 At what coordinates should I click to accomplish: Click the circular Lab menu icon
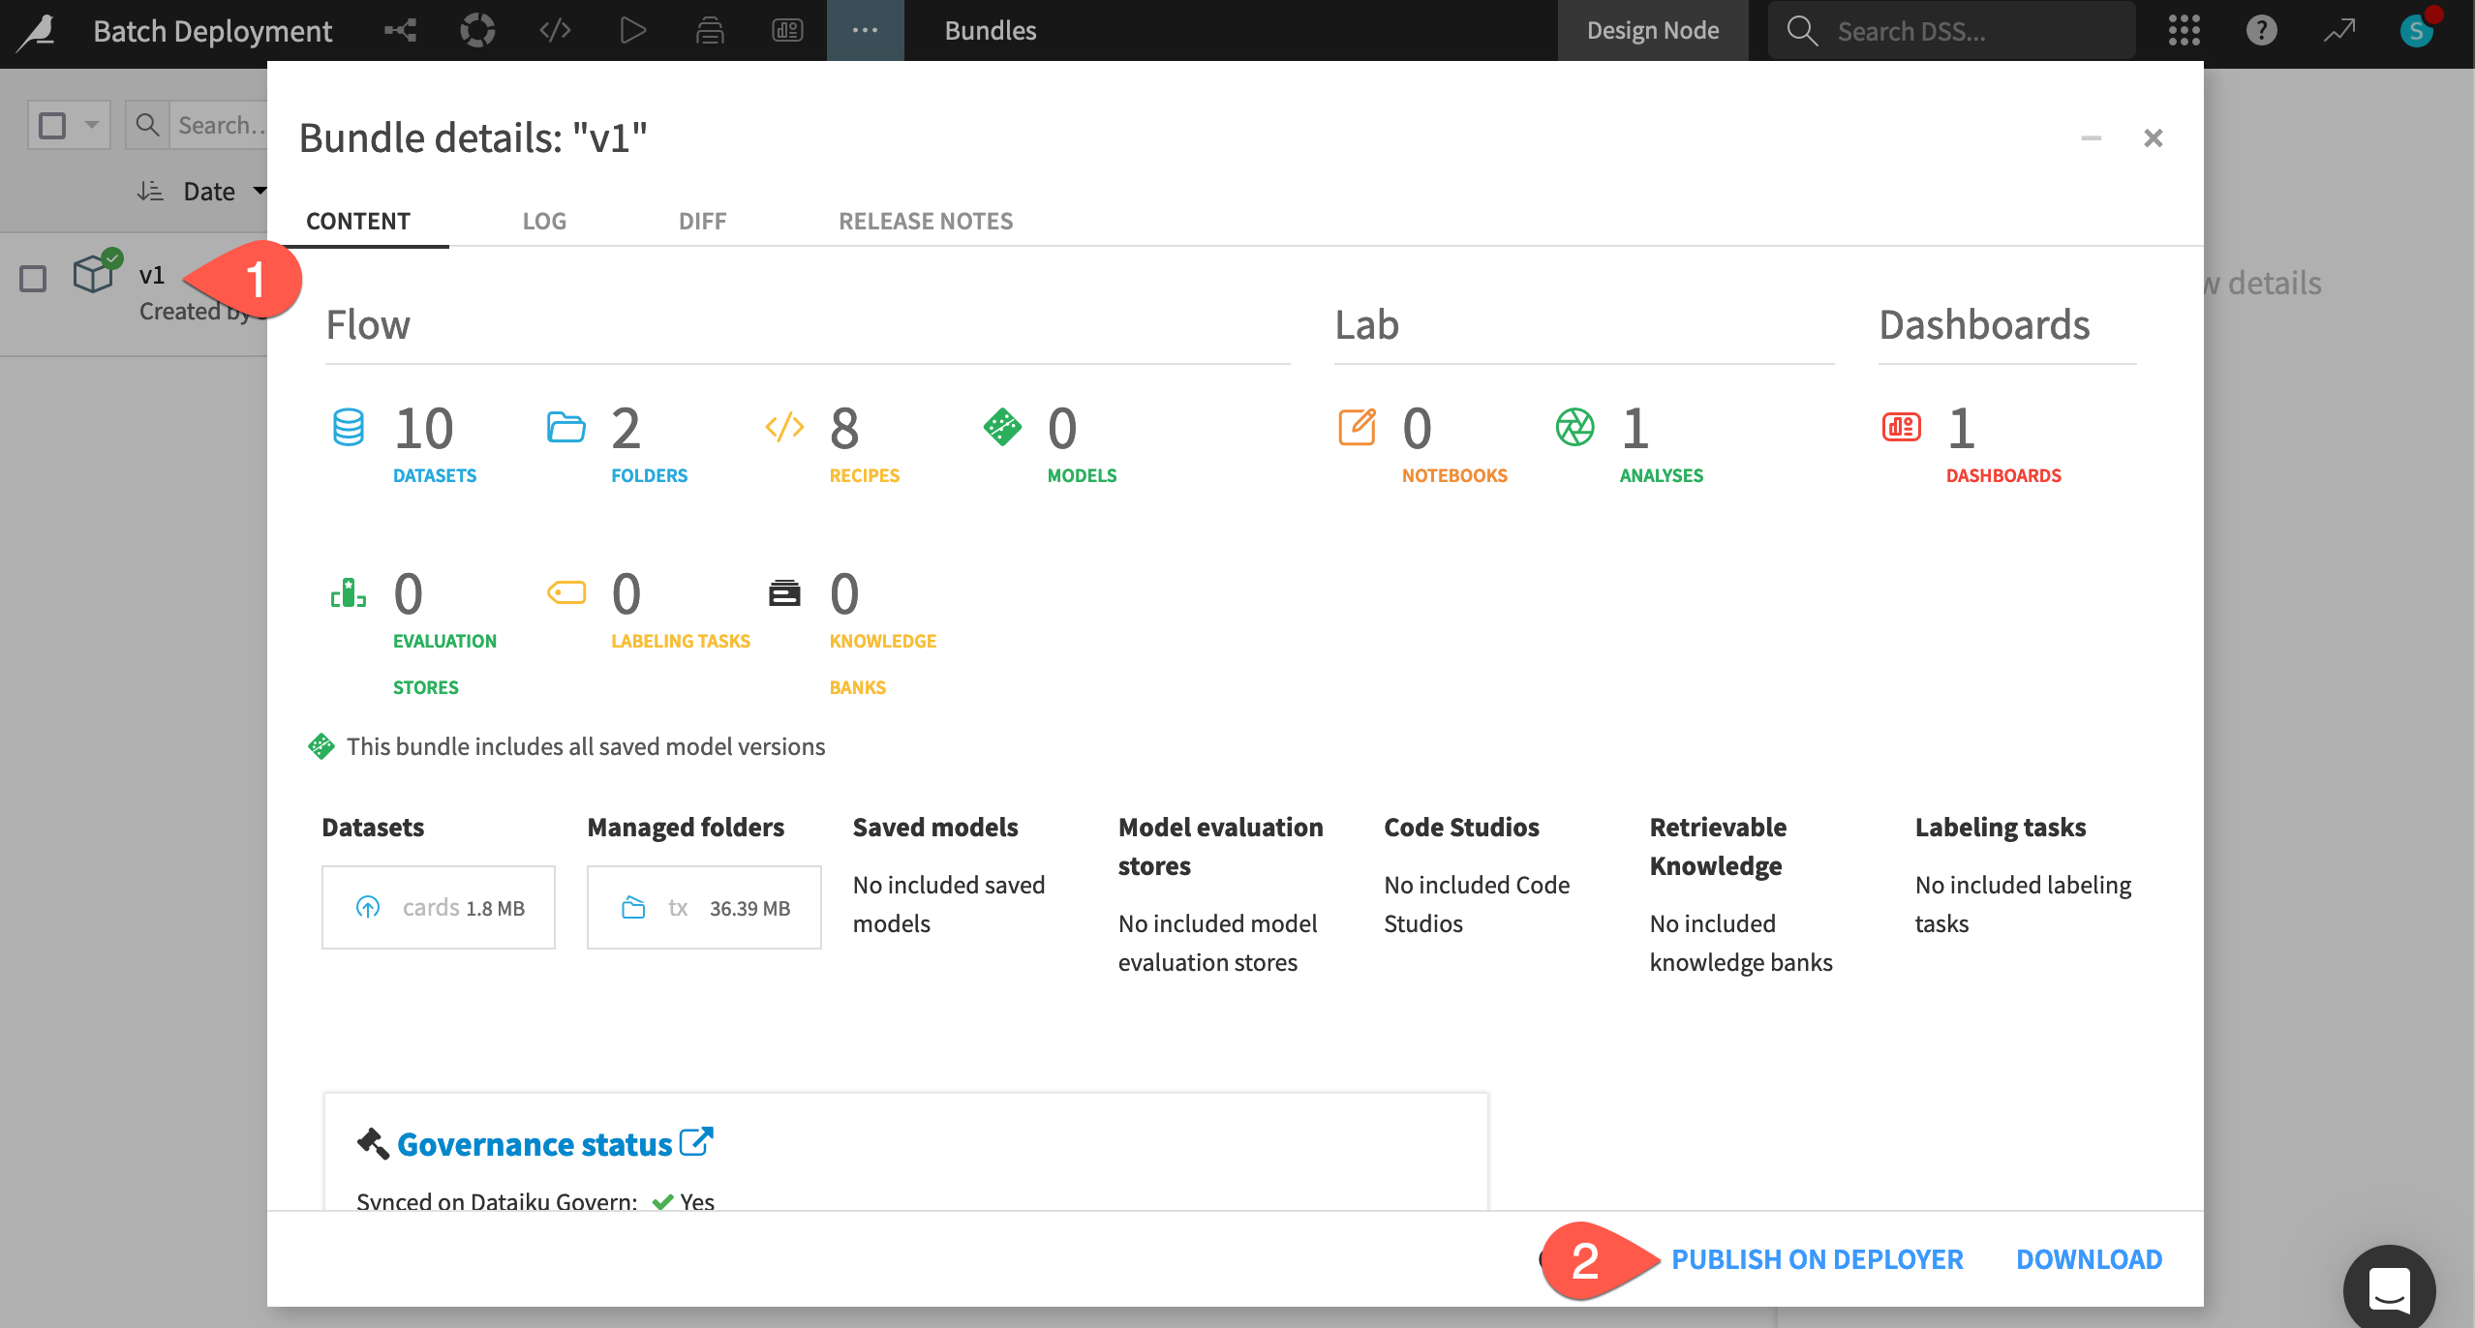(477, 31)
